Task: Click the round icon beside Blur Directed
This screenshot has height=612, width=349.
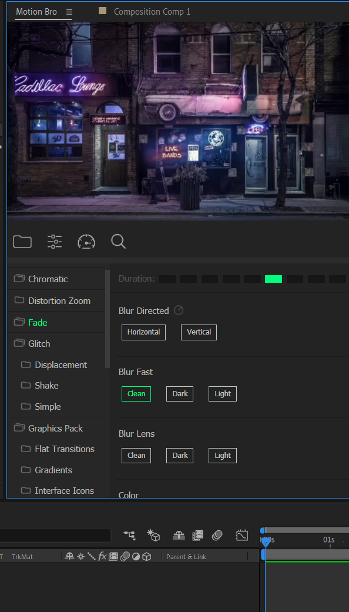Action: tap(179, 310)
